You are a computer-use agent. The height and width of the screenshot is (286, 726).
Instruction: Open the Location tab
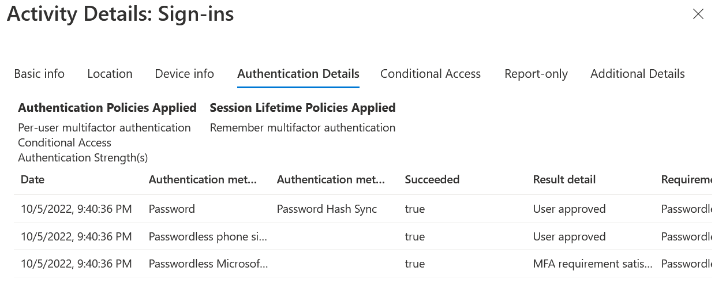110,74
